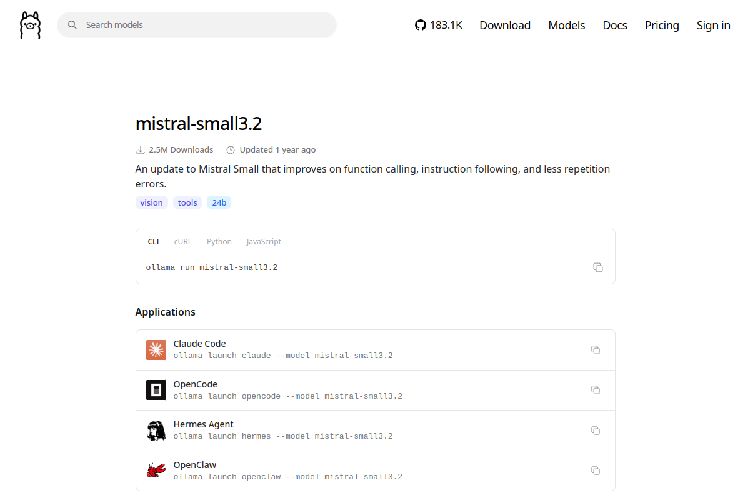
Task: Click the ollama launch openclaw command
Action: click(288, 477)
